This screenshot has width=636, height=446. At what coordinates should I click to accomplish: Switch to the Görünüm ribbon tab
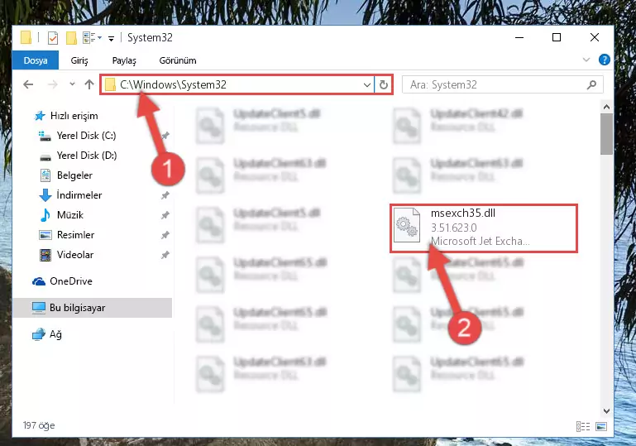[x=178, y=60]
